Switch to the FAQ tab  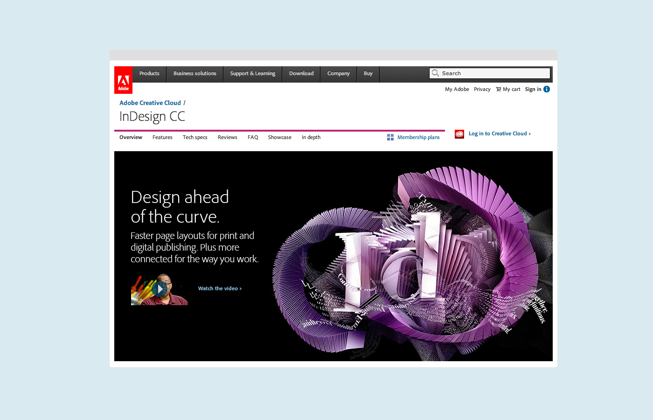[x=253, y=137]
